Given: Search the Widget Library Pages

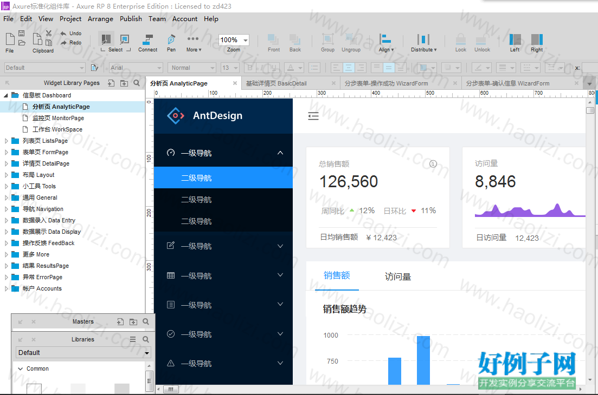Looking at the screenshot, I should [x=137, y=83].
